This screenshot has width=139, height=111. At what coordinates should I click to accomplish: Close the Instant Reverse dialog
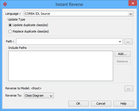point(133,3)
